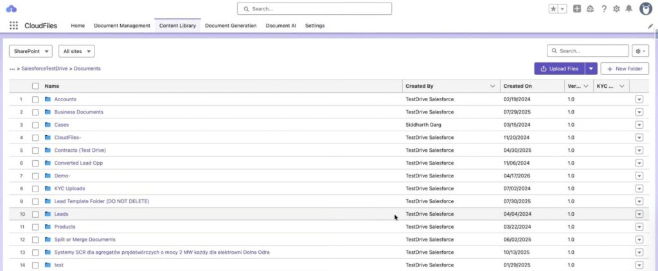This screenshot has width=658, height=271.
Task: Open row actions menu for Accounts
Action: point(639,99)
